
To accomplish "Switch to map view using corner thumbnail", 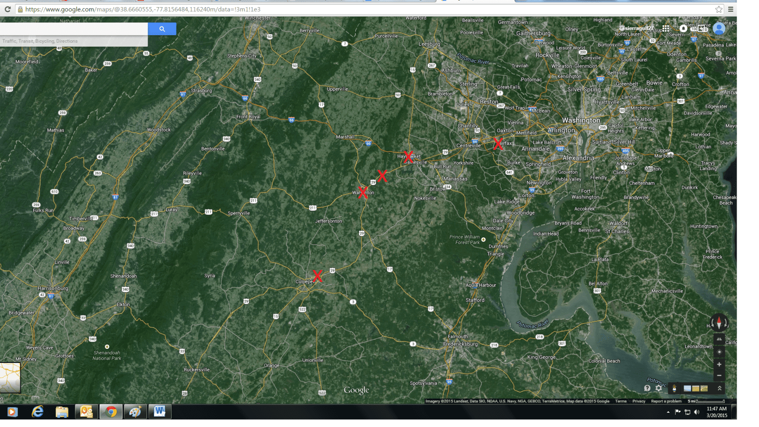I will pos(10,378).
